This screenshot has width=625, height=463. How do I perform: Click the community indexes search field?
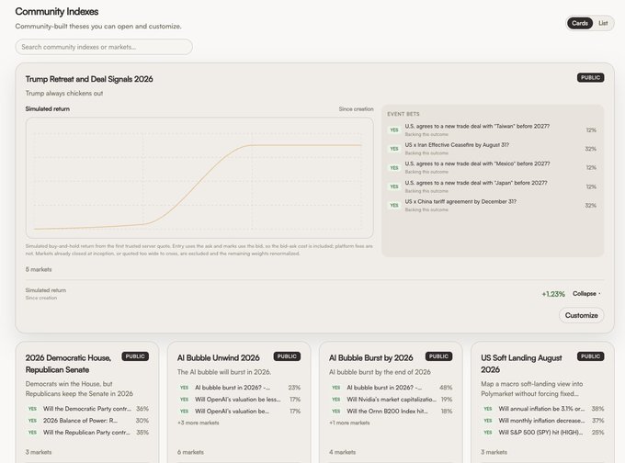(104, 47)
